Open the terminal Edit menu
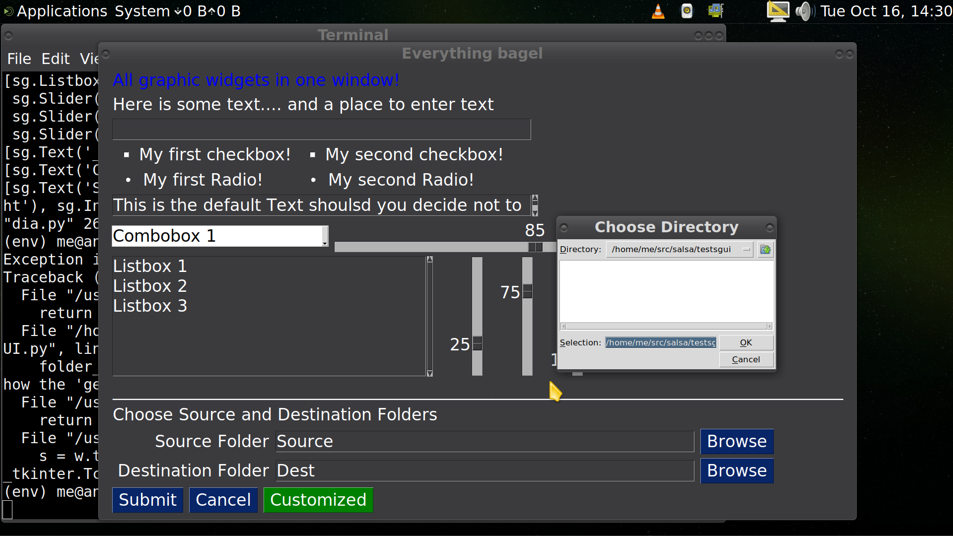Viewport: 953px width, 536px height. pos(55,59)
